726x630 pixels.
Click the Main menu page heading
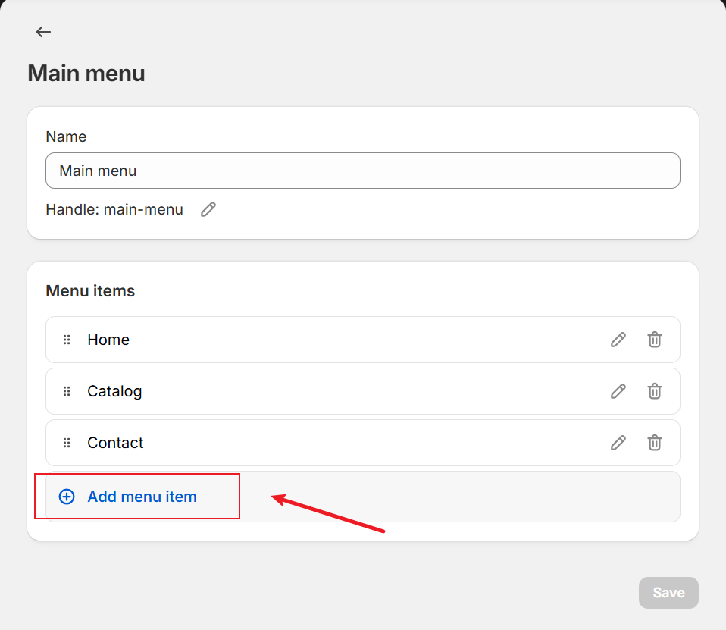[86, 74]
